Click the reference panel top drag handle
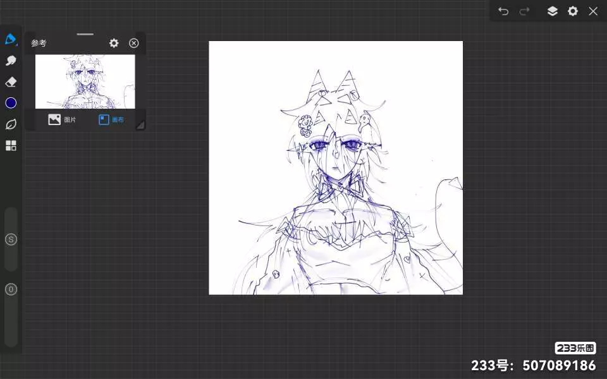The width and height of the screenshot is (607, 379). 85,34
